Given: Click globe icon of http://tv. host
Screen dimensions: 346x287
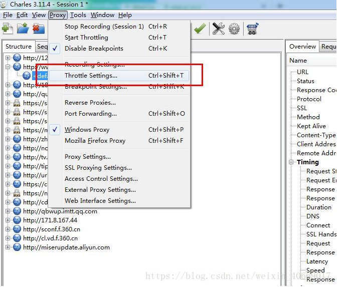Looking at the screenshot, I should click(17, 157).
